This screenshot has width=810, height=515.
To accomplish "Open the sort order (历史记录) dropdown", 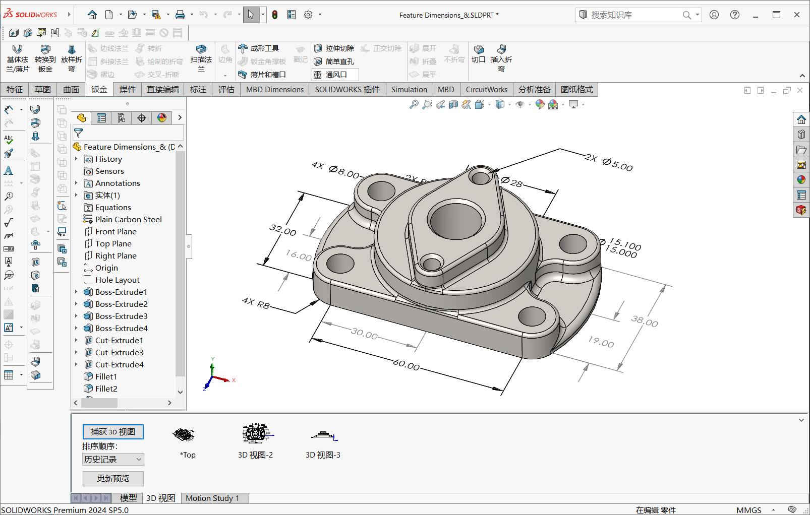I will tap(113, 459).
